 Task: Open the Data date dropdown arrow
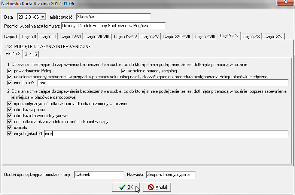point(43,17)
